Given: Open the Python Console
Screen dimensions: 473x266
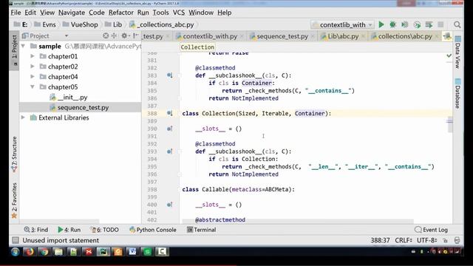Looking at the screenshot, I should click(x=153, y=230).
